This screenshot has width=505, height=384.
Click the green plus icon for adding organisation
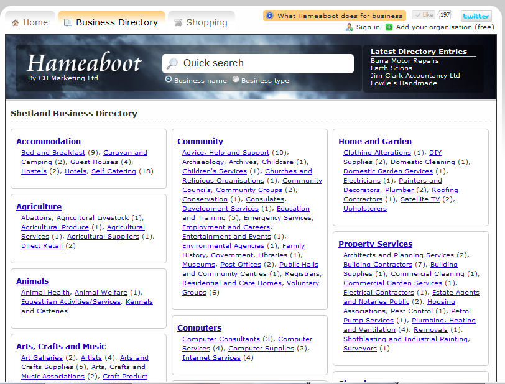(x=389, y=27)
